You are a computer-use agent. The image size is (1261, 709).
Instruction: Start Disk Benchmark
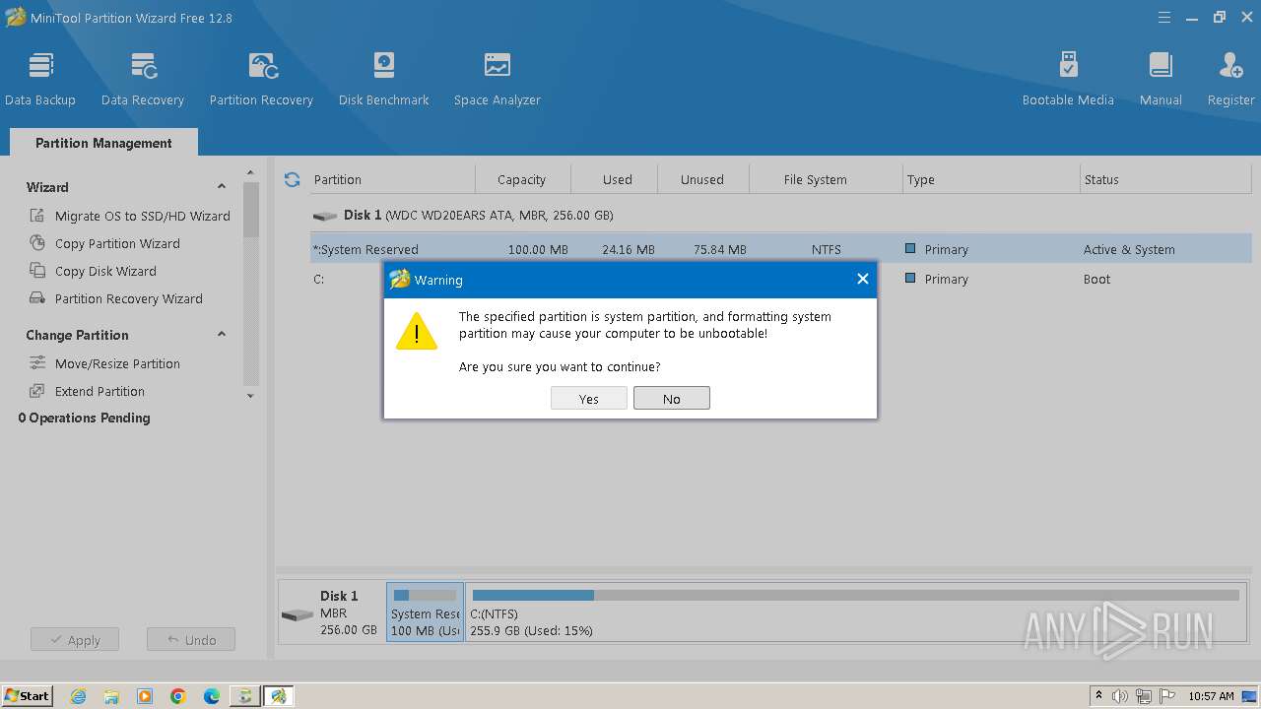tap(384, 79)
